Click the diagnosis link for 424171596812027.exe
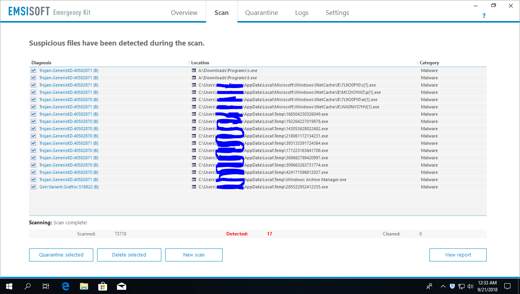The width and height of the screenshot is (520, 294). click(69, 172)
